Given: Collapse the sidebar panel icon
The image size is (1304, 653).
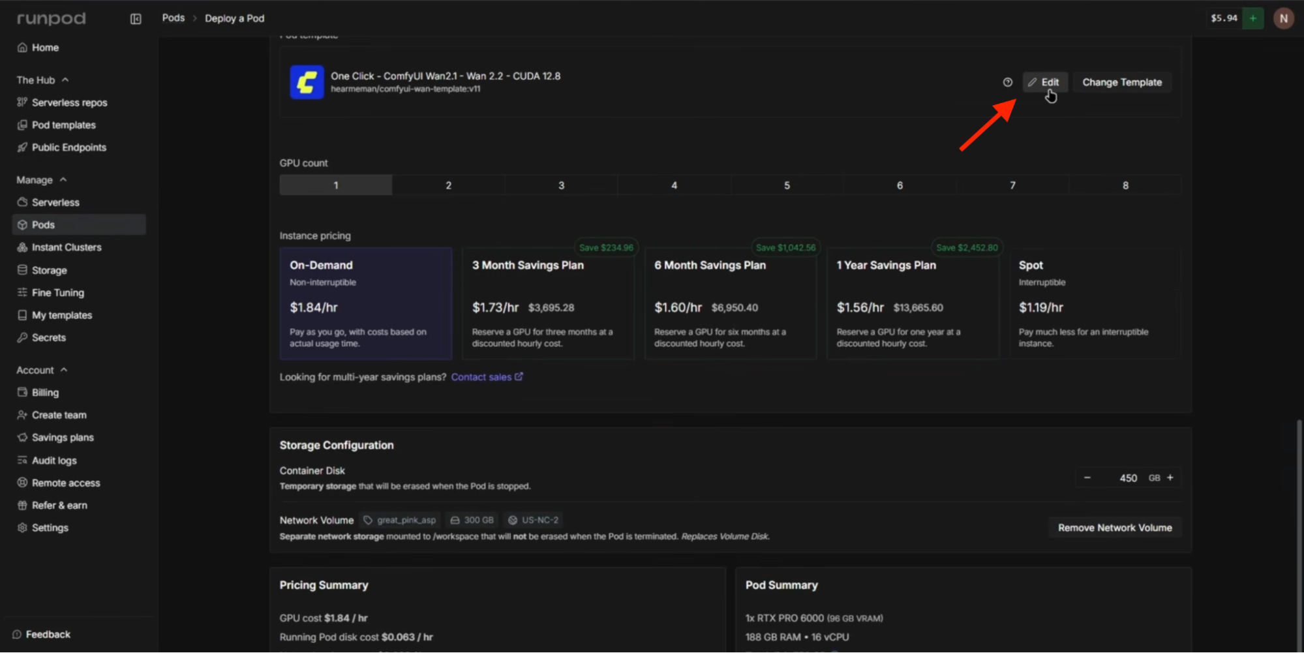Looking at the screenshot, I should (136, 19).
